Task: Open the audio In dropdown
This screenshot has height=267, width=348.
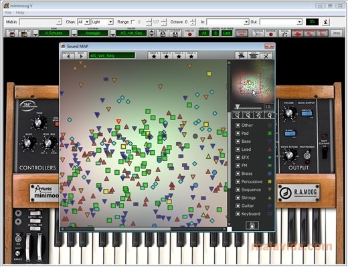Action: (228, 22)
